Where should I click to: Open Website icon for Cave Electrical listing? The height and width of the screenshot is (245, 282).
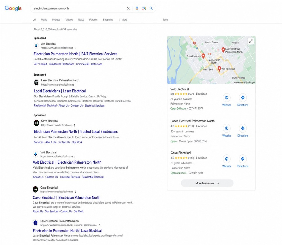pyautogui.click(x=227, y=159)
